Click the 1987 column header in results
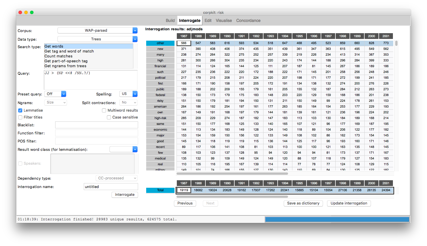 (x=184, y=36)
